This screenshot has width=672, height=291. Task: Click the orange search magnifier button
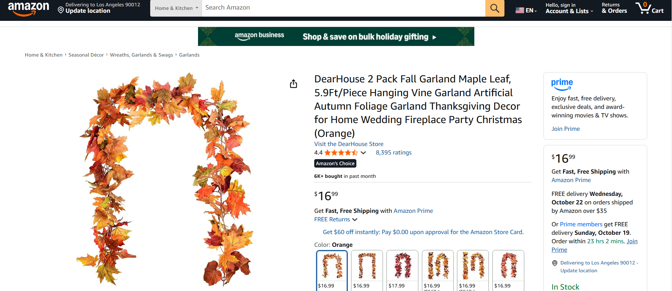(x=495, y=8)
